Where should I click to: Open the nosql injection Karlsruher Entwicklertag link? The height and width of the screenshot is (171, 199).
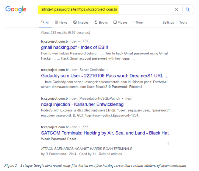tap(82, 104)
